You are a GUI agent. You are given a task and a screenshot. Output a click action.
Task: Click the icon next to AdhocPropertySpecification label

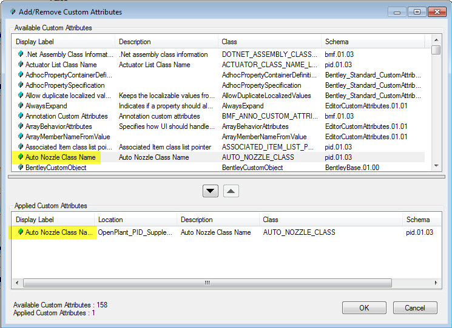tap(21, 85)
